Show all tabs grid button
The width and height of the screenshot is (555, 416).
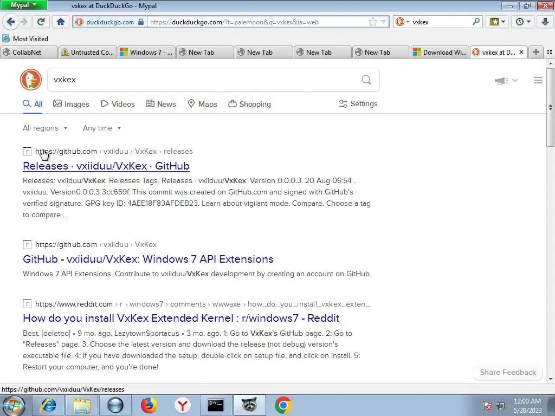(x=550, y=52)
